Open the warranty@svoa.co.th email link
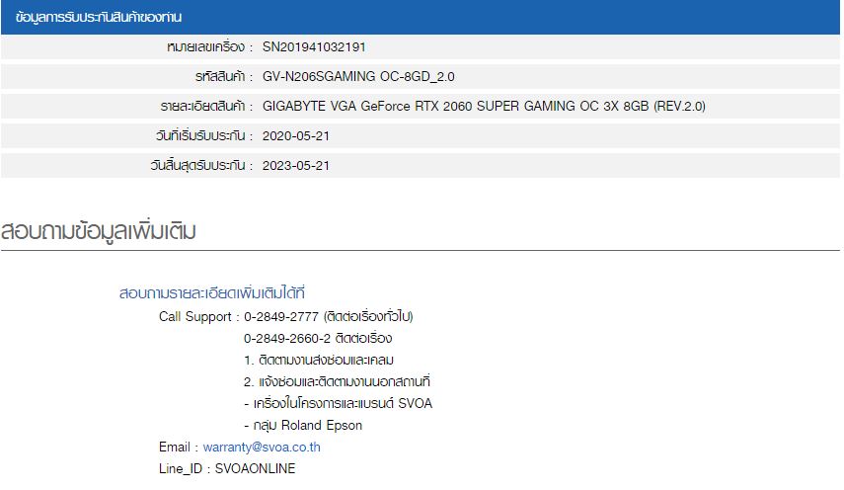Image resolution: width=844 pixels, height=490 pixels. 262,447
